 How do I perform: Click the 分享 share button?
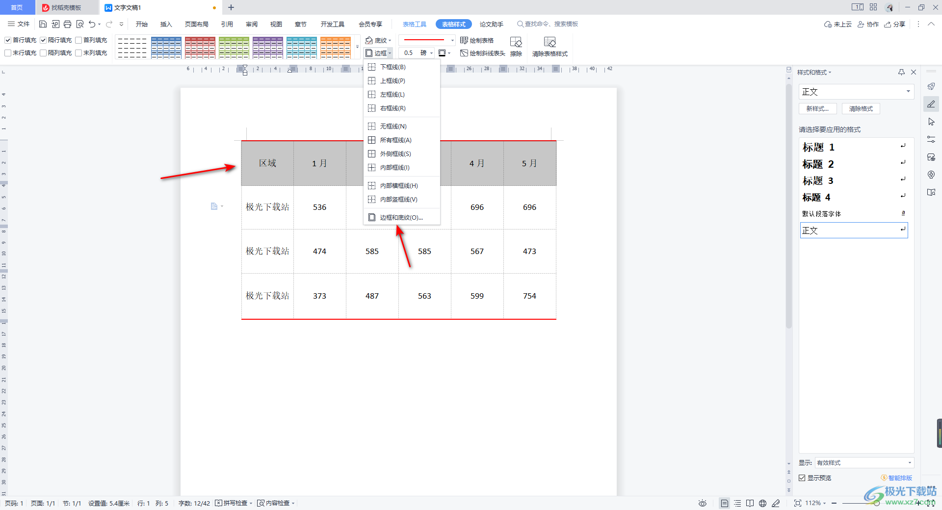click(894, 24)
